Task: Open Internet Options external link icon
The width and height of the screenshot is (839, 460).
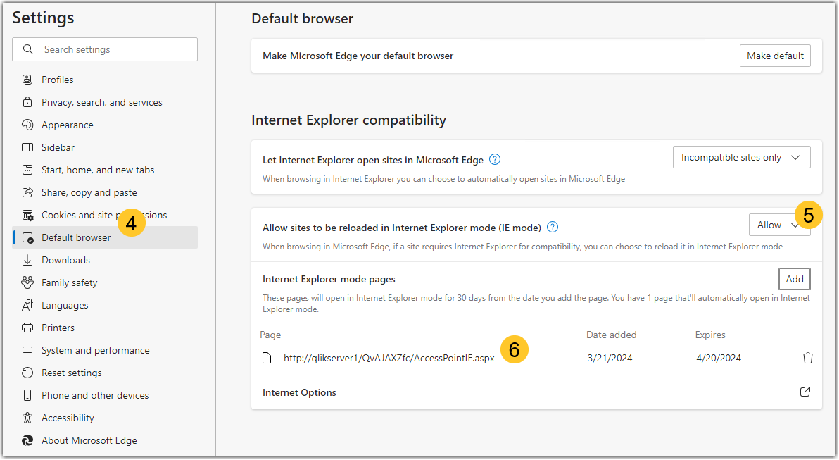Action: (x=805, y=392)
